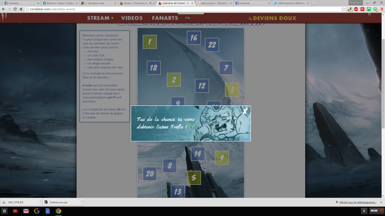Close the Trèfle icon reward popup

pyautogui.click(x=245, y=111)
